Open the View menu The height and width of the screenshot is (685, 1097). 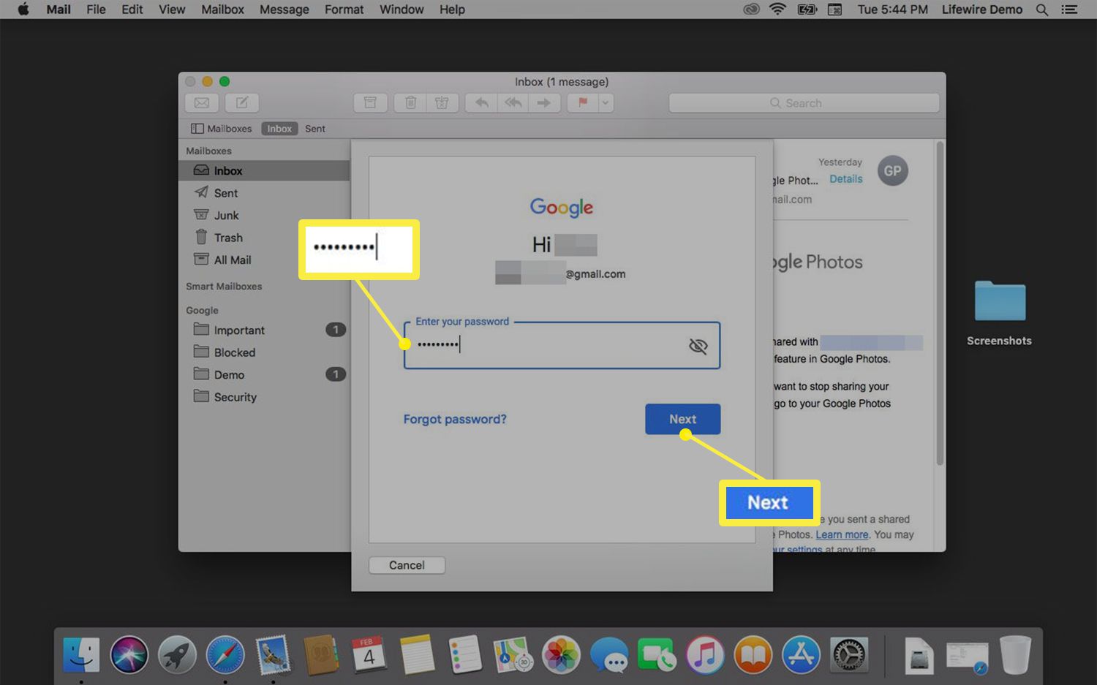pyautogui.click(x=172, y=10)
